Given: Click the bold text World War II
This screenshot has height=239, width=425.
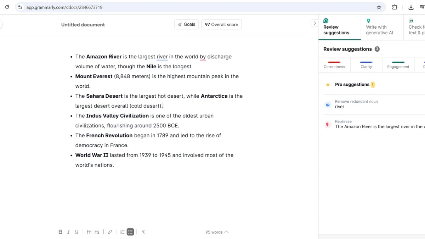Looking at the screenshot, I should point(92,155).
